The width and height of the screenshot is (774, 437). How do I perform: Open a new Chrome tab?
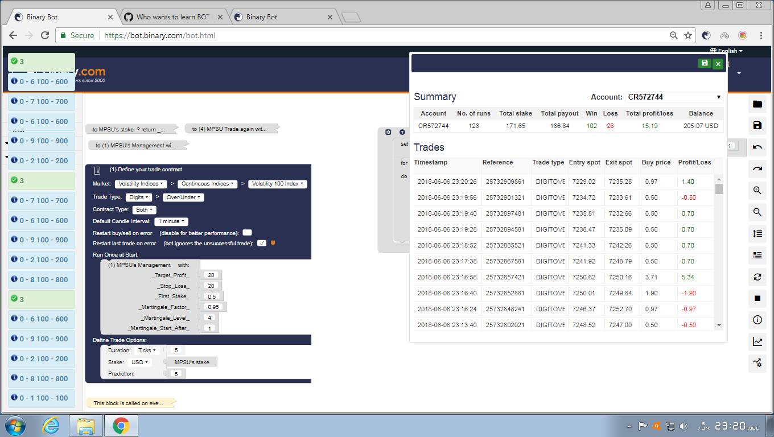pos(351,18)
